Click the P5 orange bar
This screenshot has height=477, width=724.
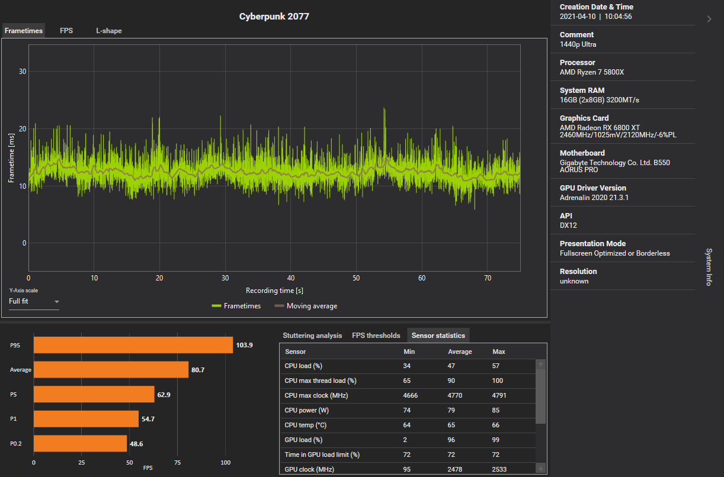[94, 394]
